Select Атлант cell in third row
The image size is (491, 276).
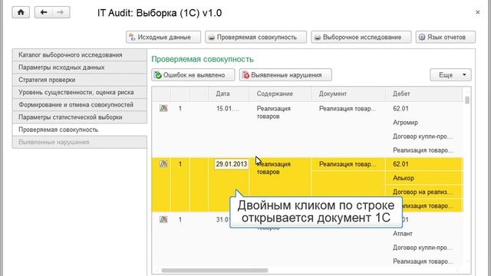pyautogui.click(x=403, y=233)
